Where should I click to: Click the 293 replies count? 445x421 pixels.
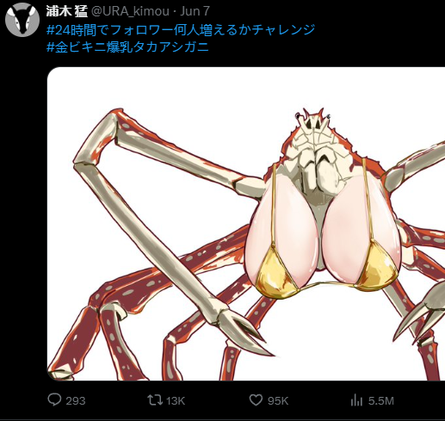(76, 401)
